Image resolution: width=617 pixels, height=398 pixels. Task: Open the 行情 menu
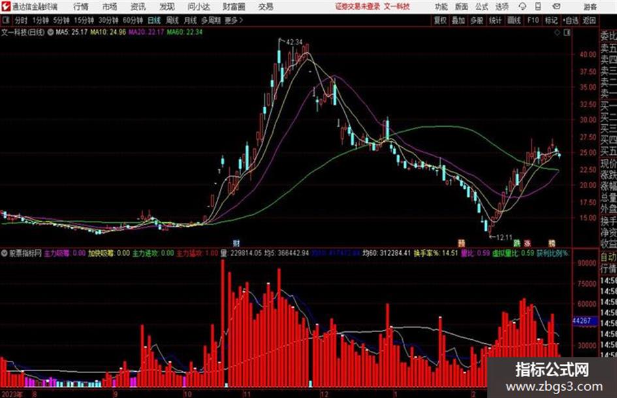(81, 7)
